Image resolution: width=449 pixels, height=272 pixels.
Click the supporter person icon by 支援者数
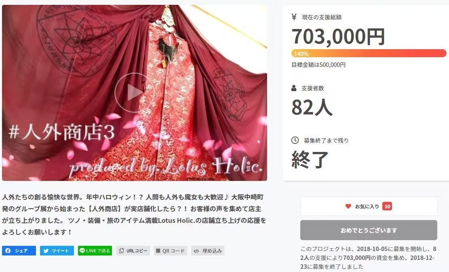click(x=294, y=88)
